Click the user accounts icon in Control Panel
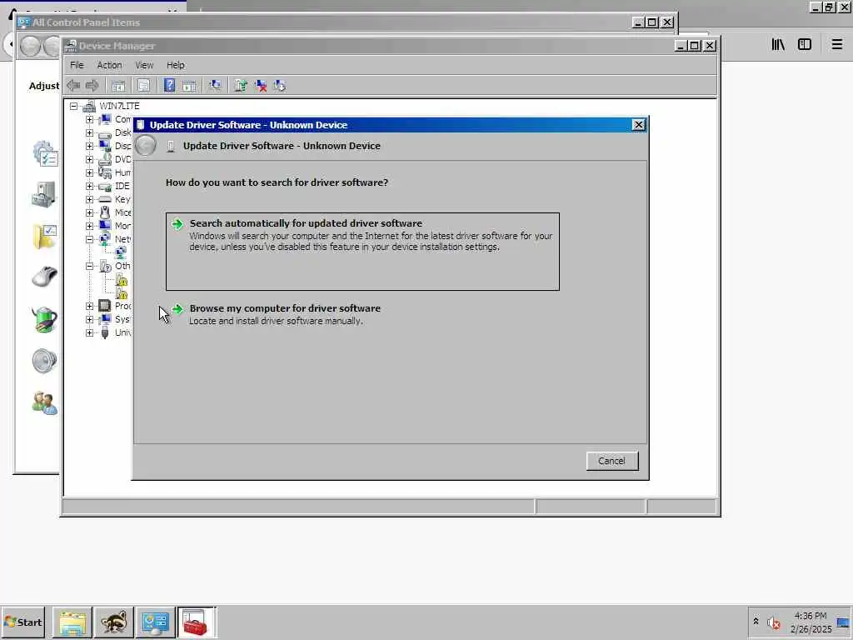The width and height of the screenshot is (853, 640). (44, 403)
